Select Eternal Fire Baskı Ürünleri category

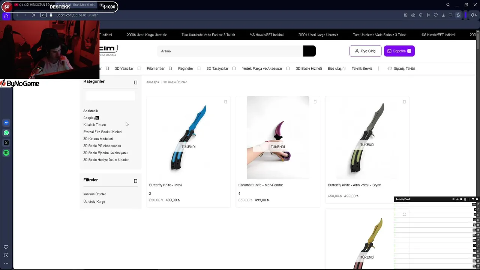(x=102, y=132)
